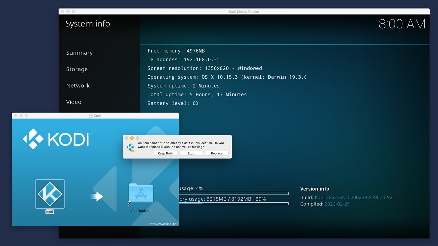
Task: Click the Screen resolution 1356x820 line
Action: click(x=204, y=68)
